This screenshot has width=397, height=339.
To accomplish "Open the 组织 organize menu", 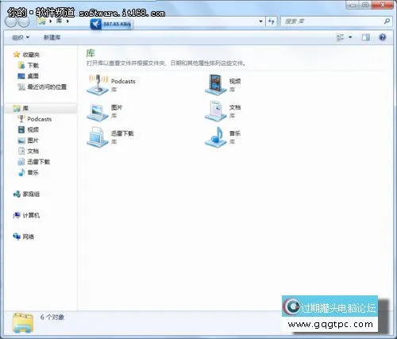I will pos(21,37).
